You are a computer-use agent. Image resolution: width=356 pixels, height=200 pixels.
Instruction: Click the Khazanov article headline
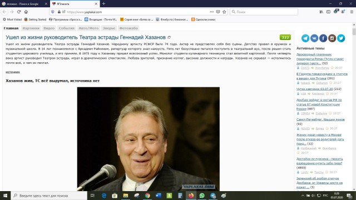point(86,37)
